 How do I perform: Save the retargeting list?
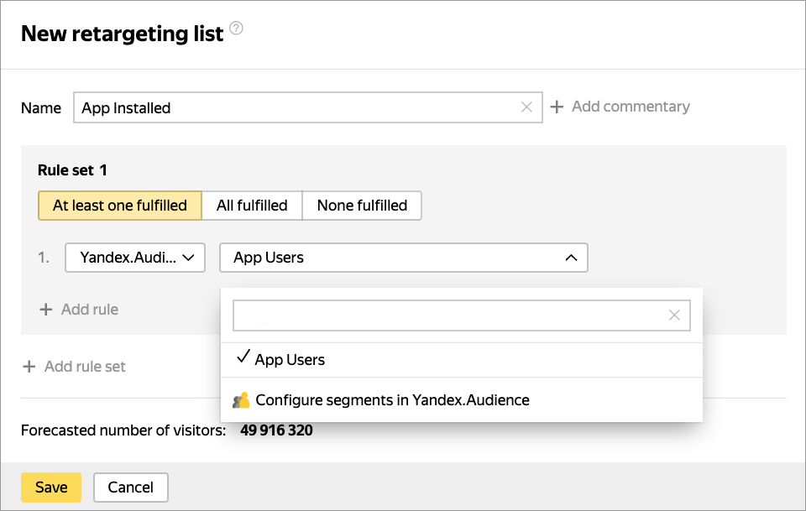[51, 488]
